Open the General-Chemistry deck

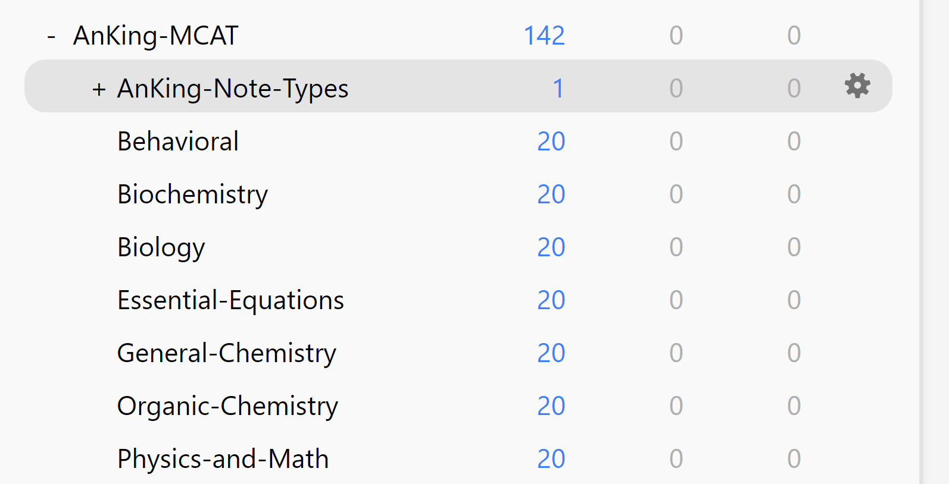226,353
